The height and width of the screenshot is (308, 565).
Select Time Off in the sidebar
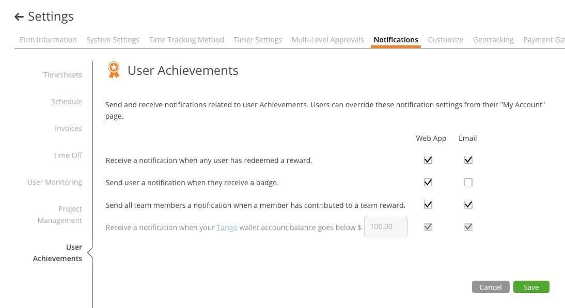(x=67, y=155)
